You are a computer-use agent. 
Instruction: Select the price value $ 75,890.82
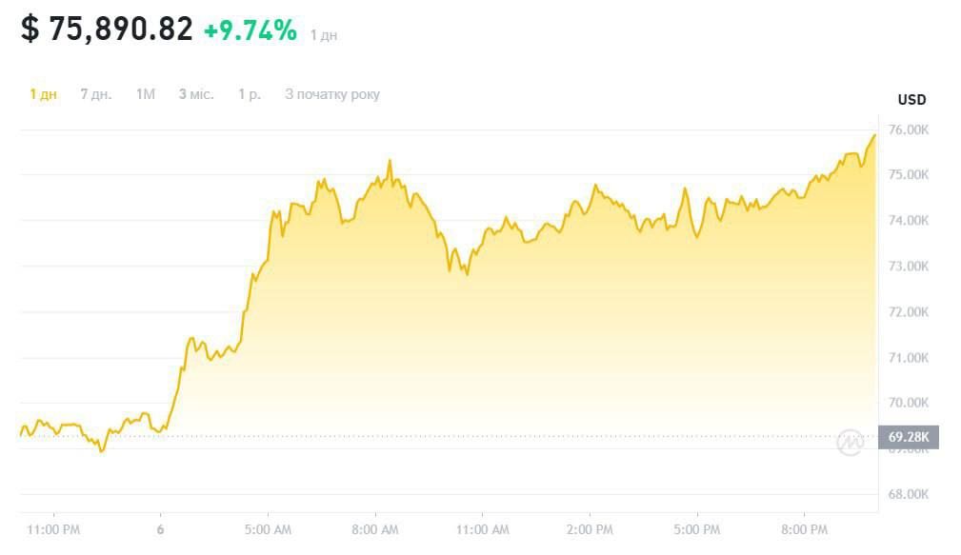pos(106,28)
